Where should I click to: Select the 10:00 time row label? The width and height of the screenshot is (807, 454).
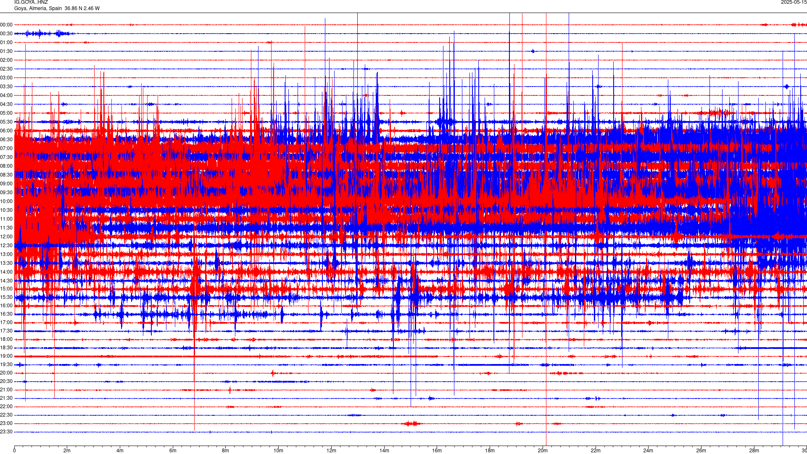[6, 201]
